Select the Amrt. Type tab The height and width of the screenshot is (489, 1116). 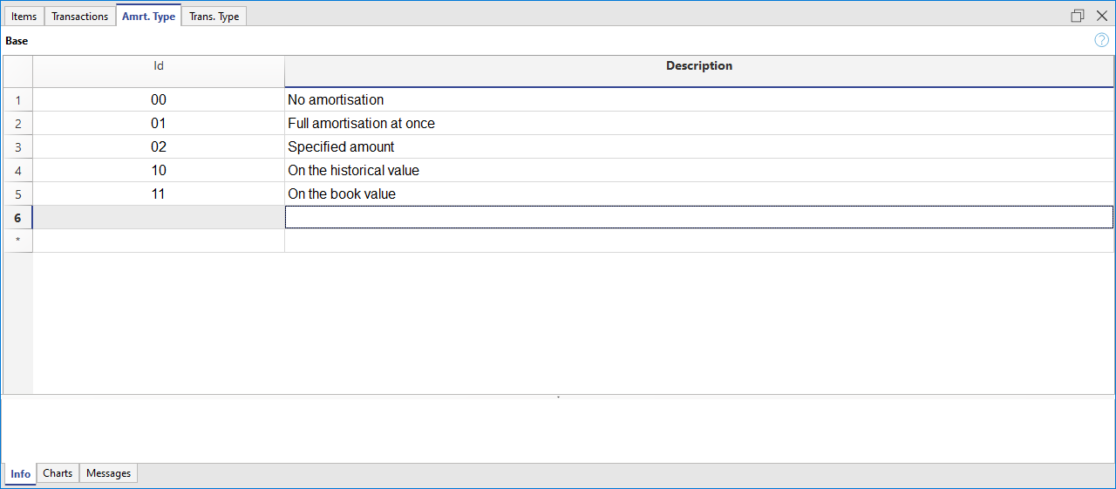[148, 17]
